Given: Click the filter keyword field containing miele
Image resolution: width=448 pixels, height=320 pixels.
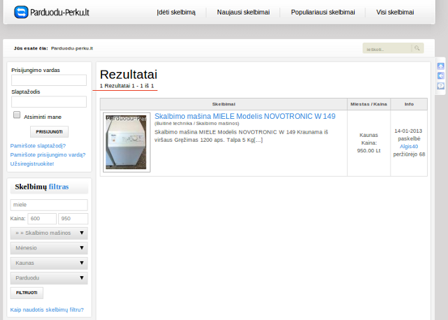Looking at the screenshot, I should pyautogui.click(x=49, y=205).
